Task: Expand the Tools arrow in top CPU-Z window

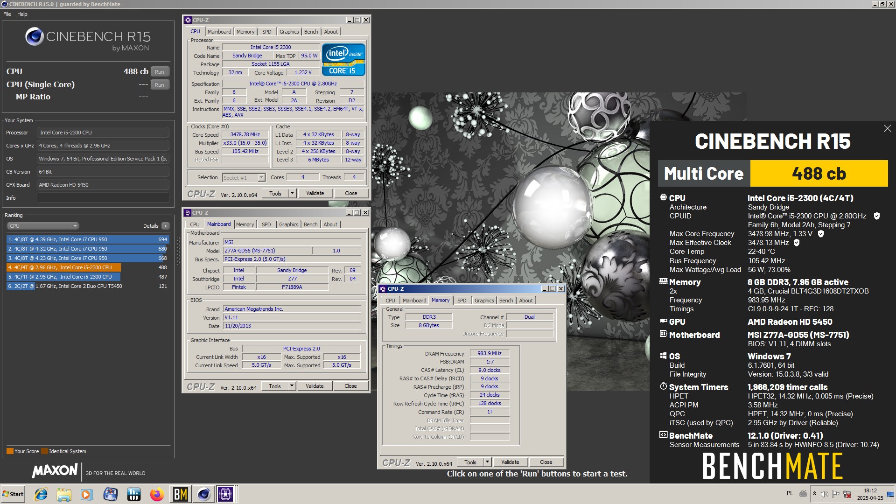Action: pyautogui.click(x=293, y=193)
